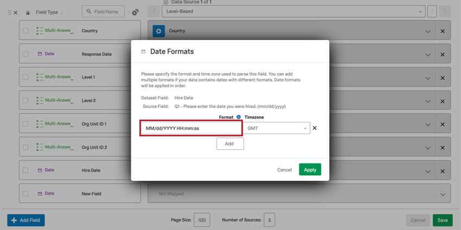Remove the Response Date row mapping
This screenshot has width=461, height=230.
click(443, 55)
